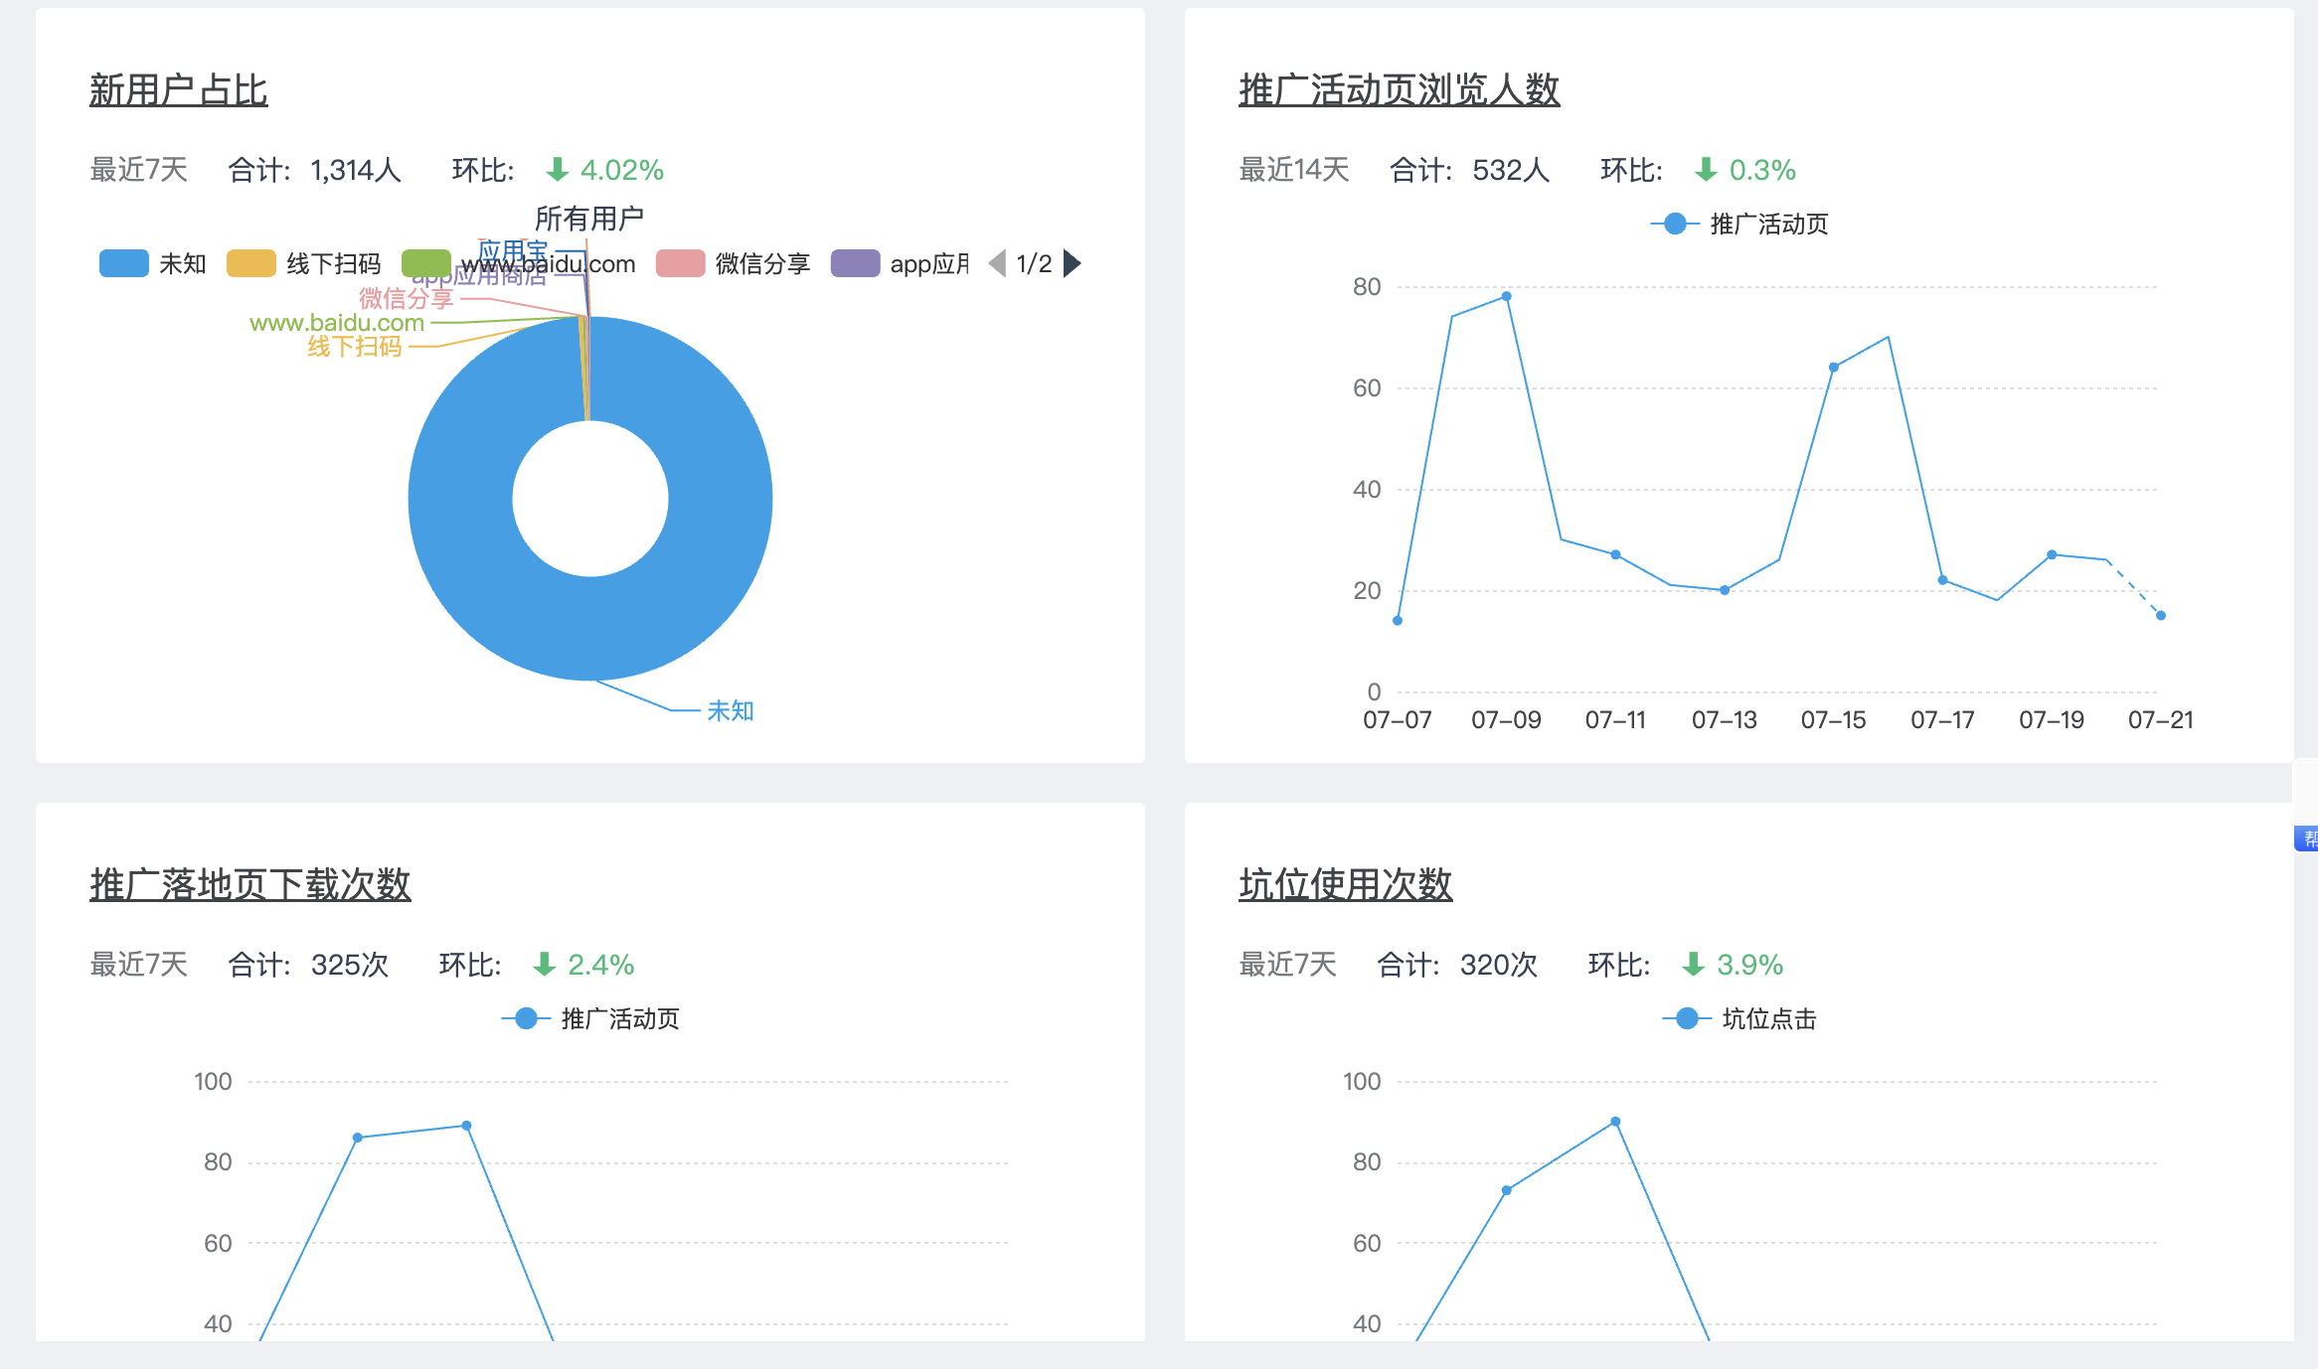Click the peak data point in 坑位 chart
The image size is (2318, 1369).
pos(1615,1122)
